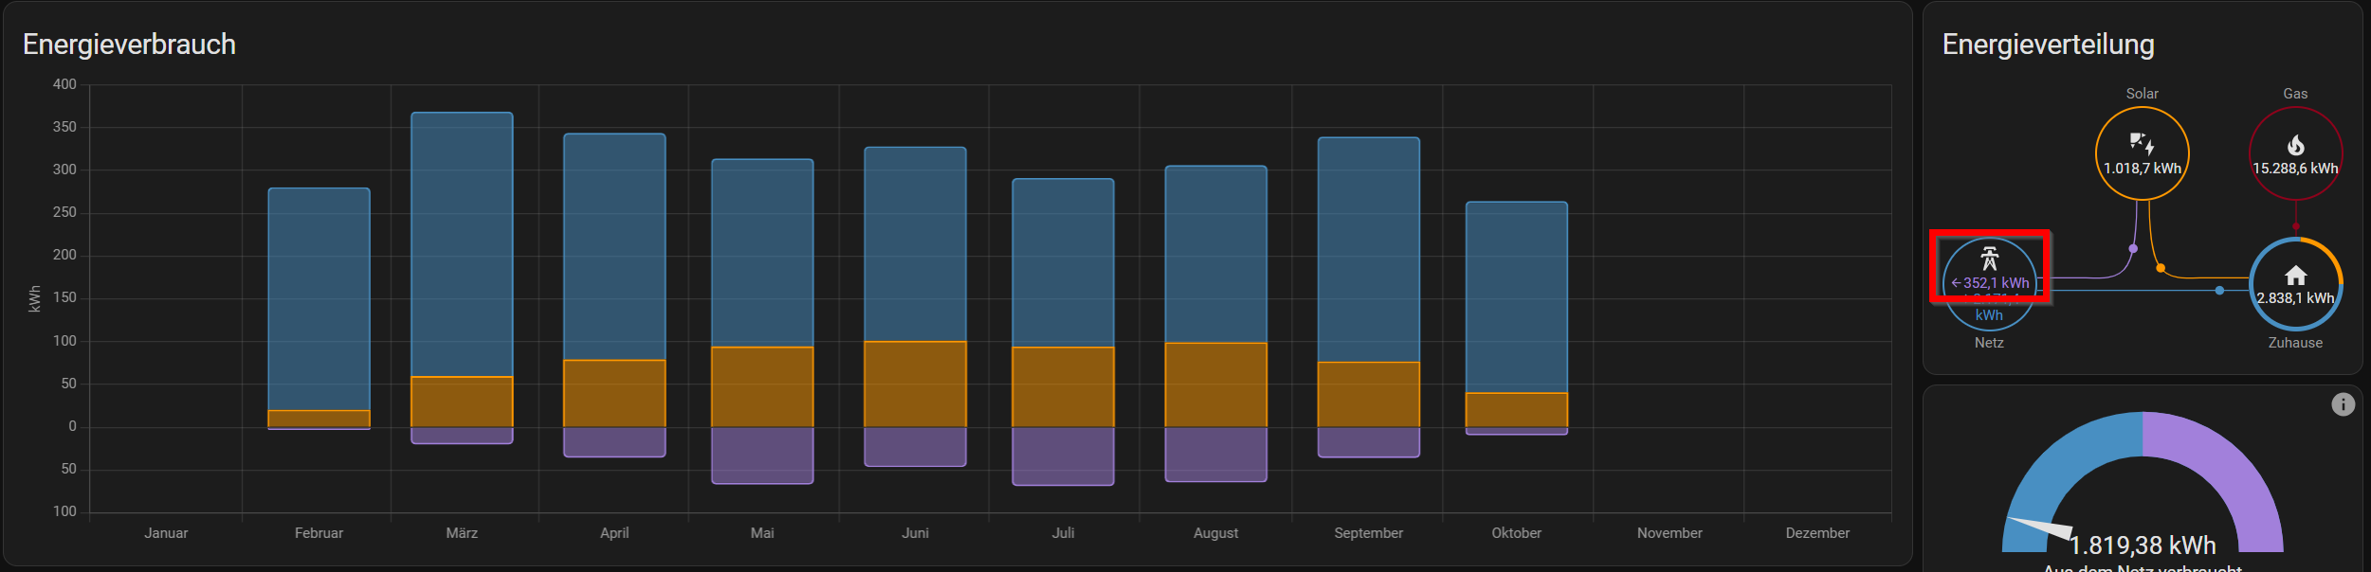
Task: Click the Gas label above the circle
Action: click(2295, 94)
